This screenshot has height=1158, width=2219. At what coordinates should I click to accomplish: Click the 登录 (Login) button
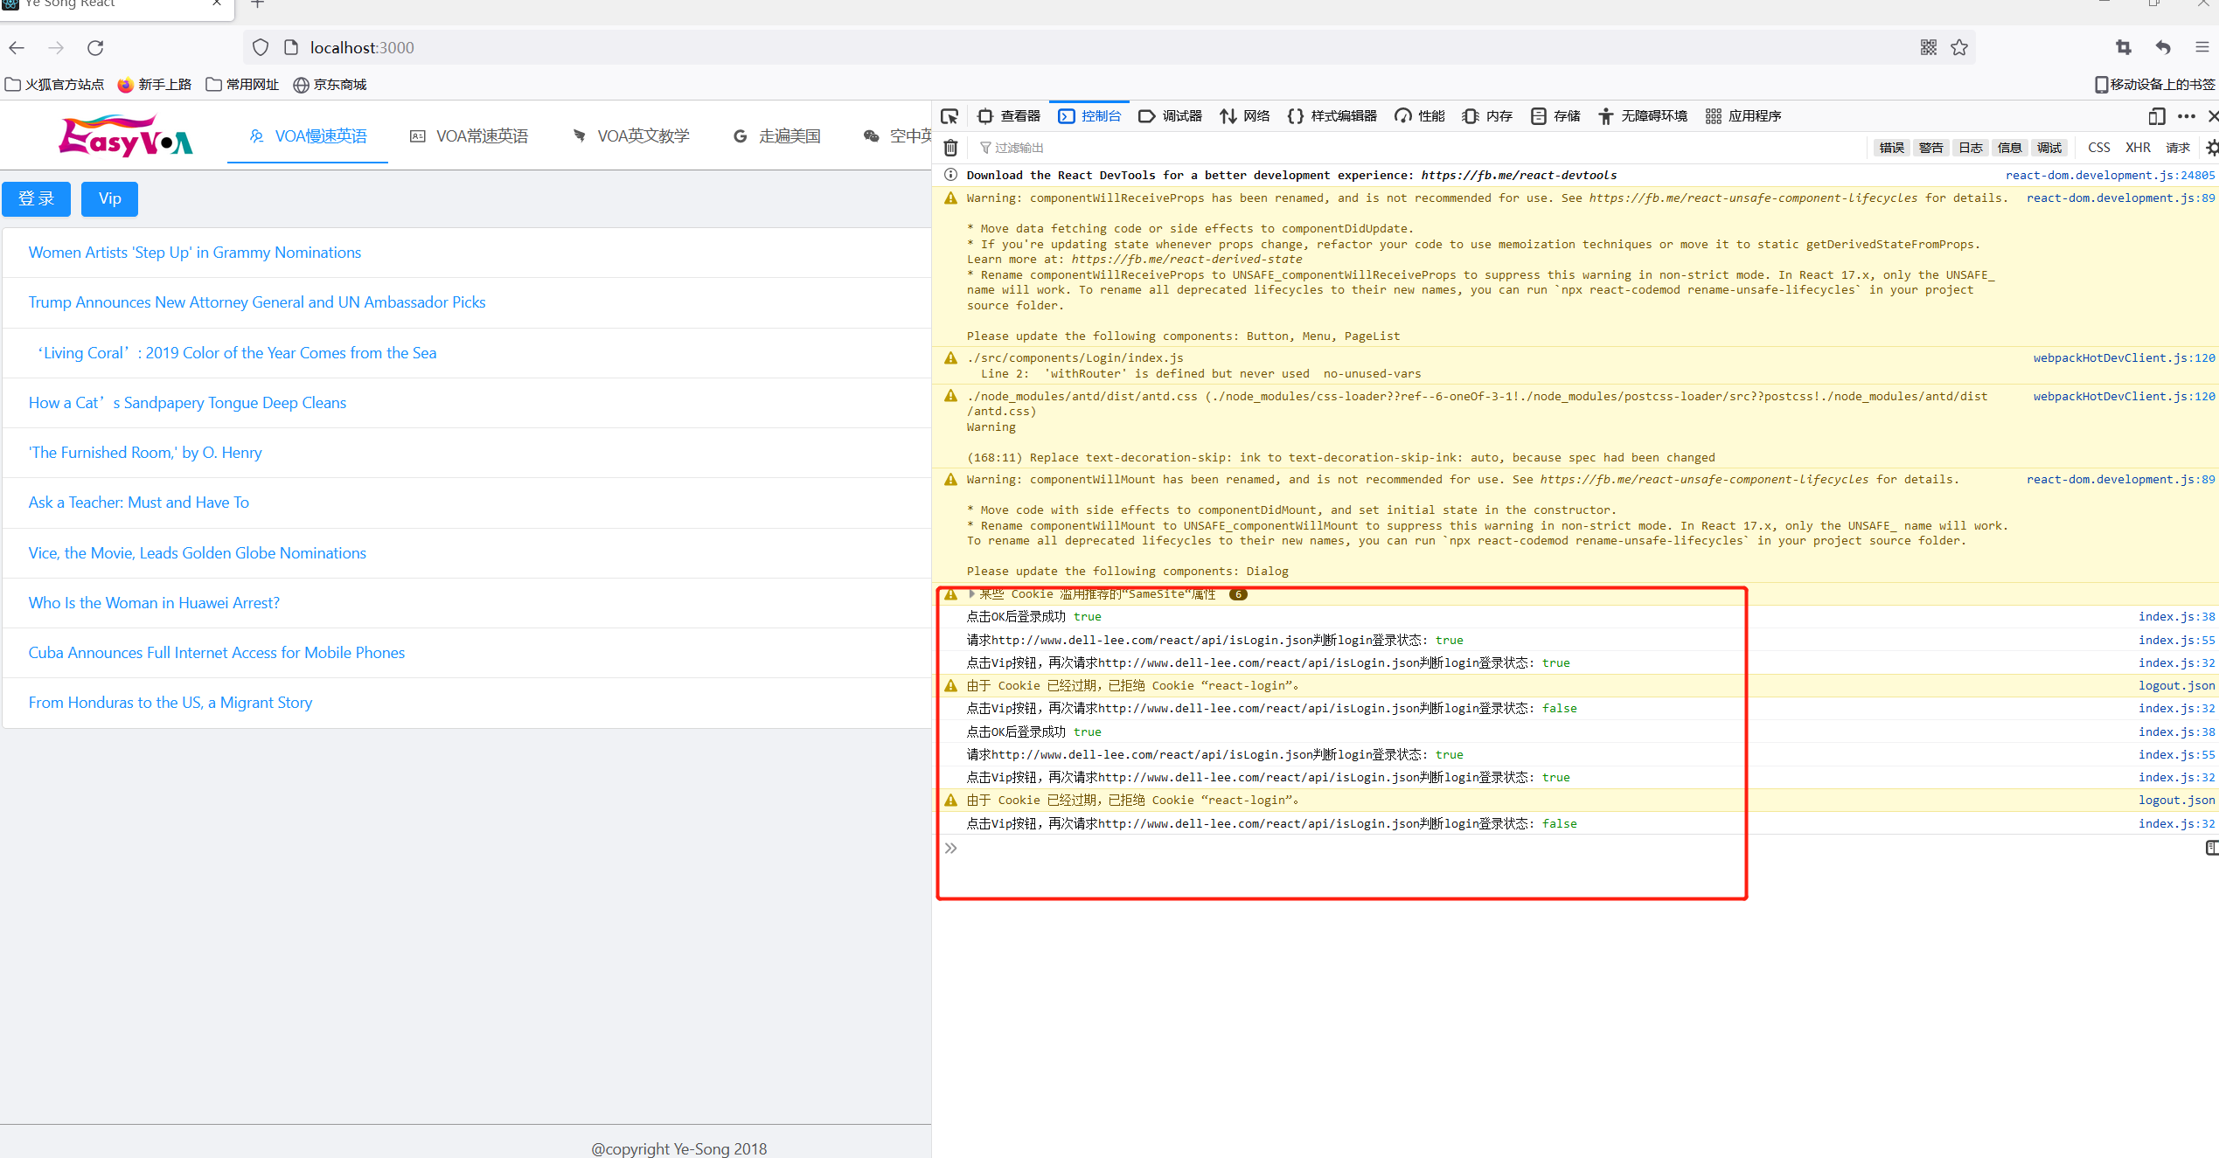click(37, 197)
